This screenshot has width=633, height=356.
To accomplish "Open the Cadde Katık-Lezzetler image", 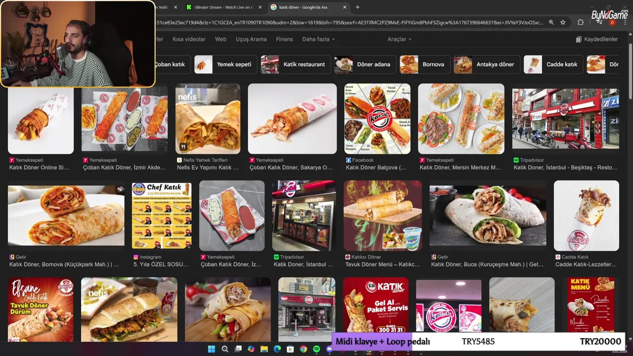I will tap(587, 216).
